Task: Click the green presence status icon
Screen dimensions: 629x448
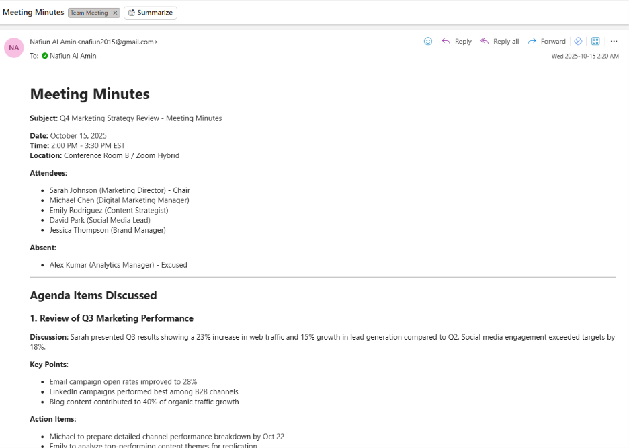Action: [45, 56]
